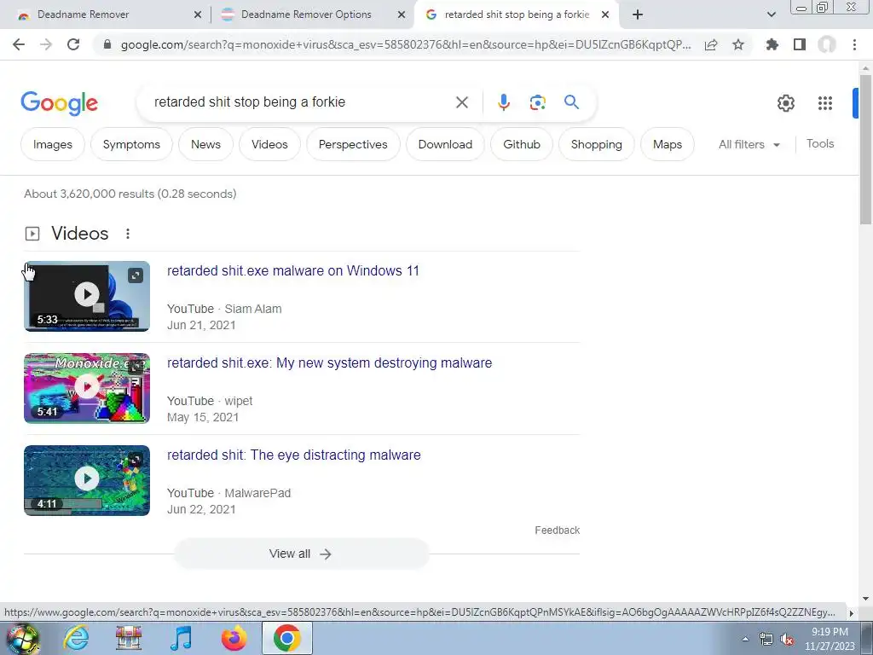
Task: Go back to the previous page
Action: tap(19, 44)
